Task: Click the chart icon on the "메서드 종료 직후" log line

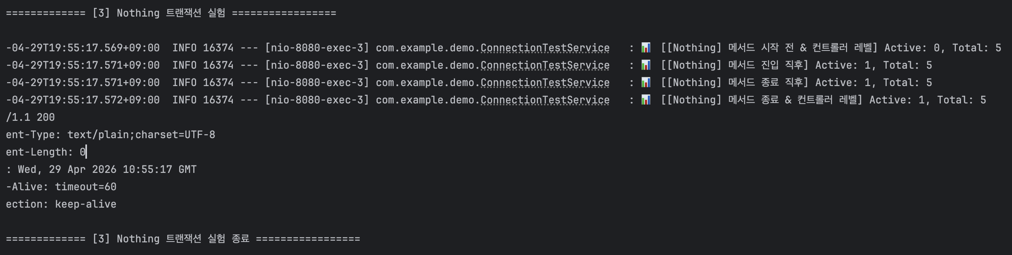Action: [x=646, y=82]
